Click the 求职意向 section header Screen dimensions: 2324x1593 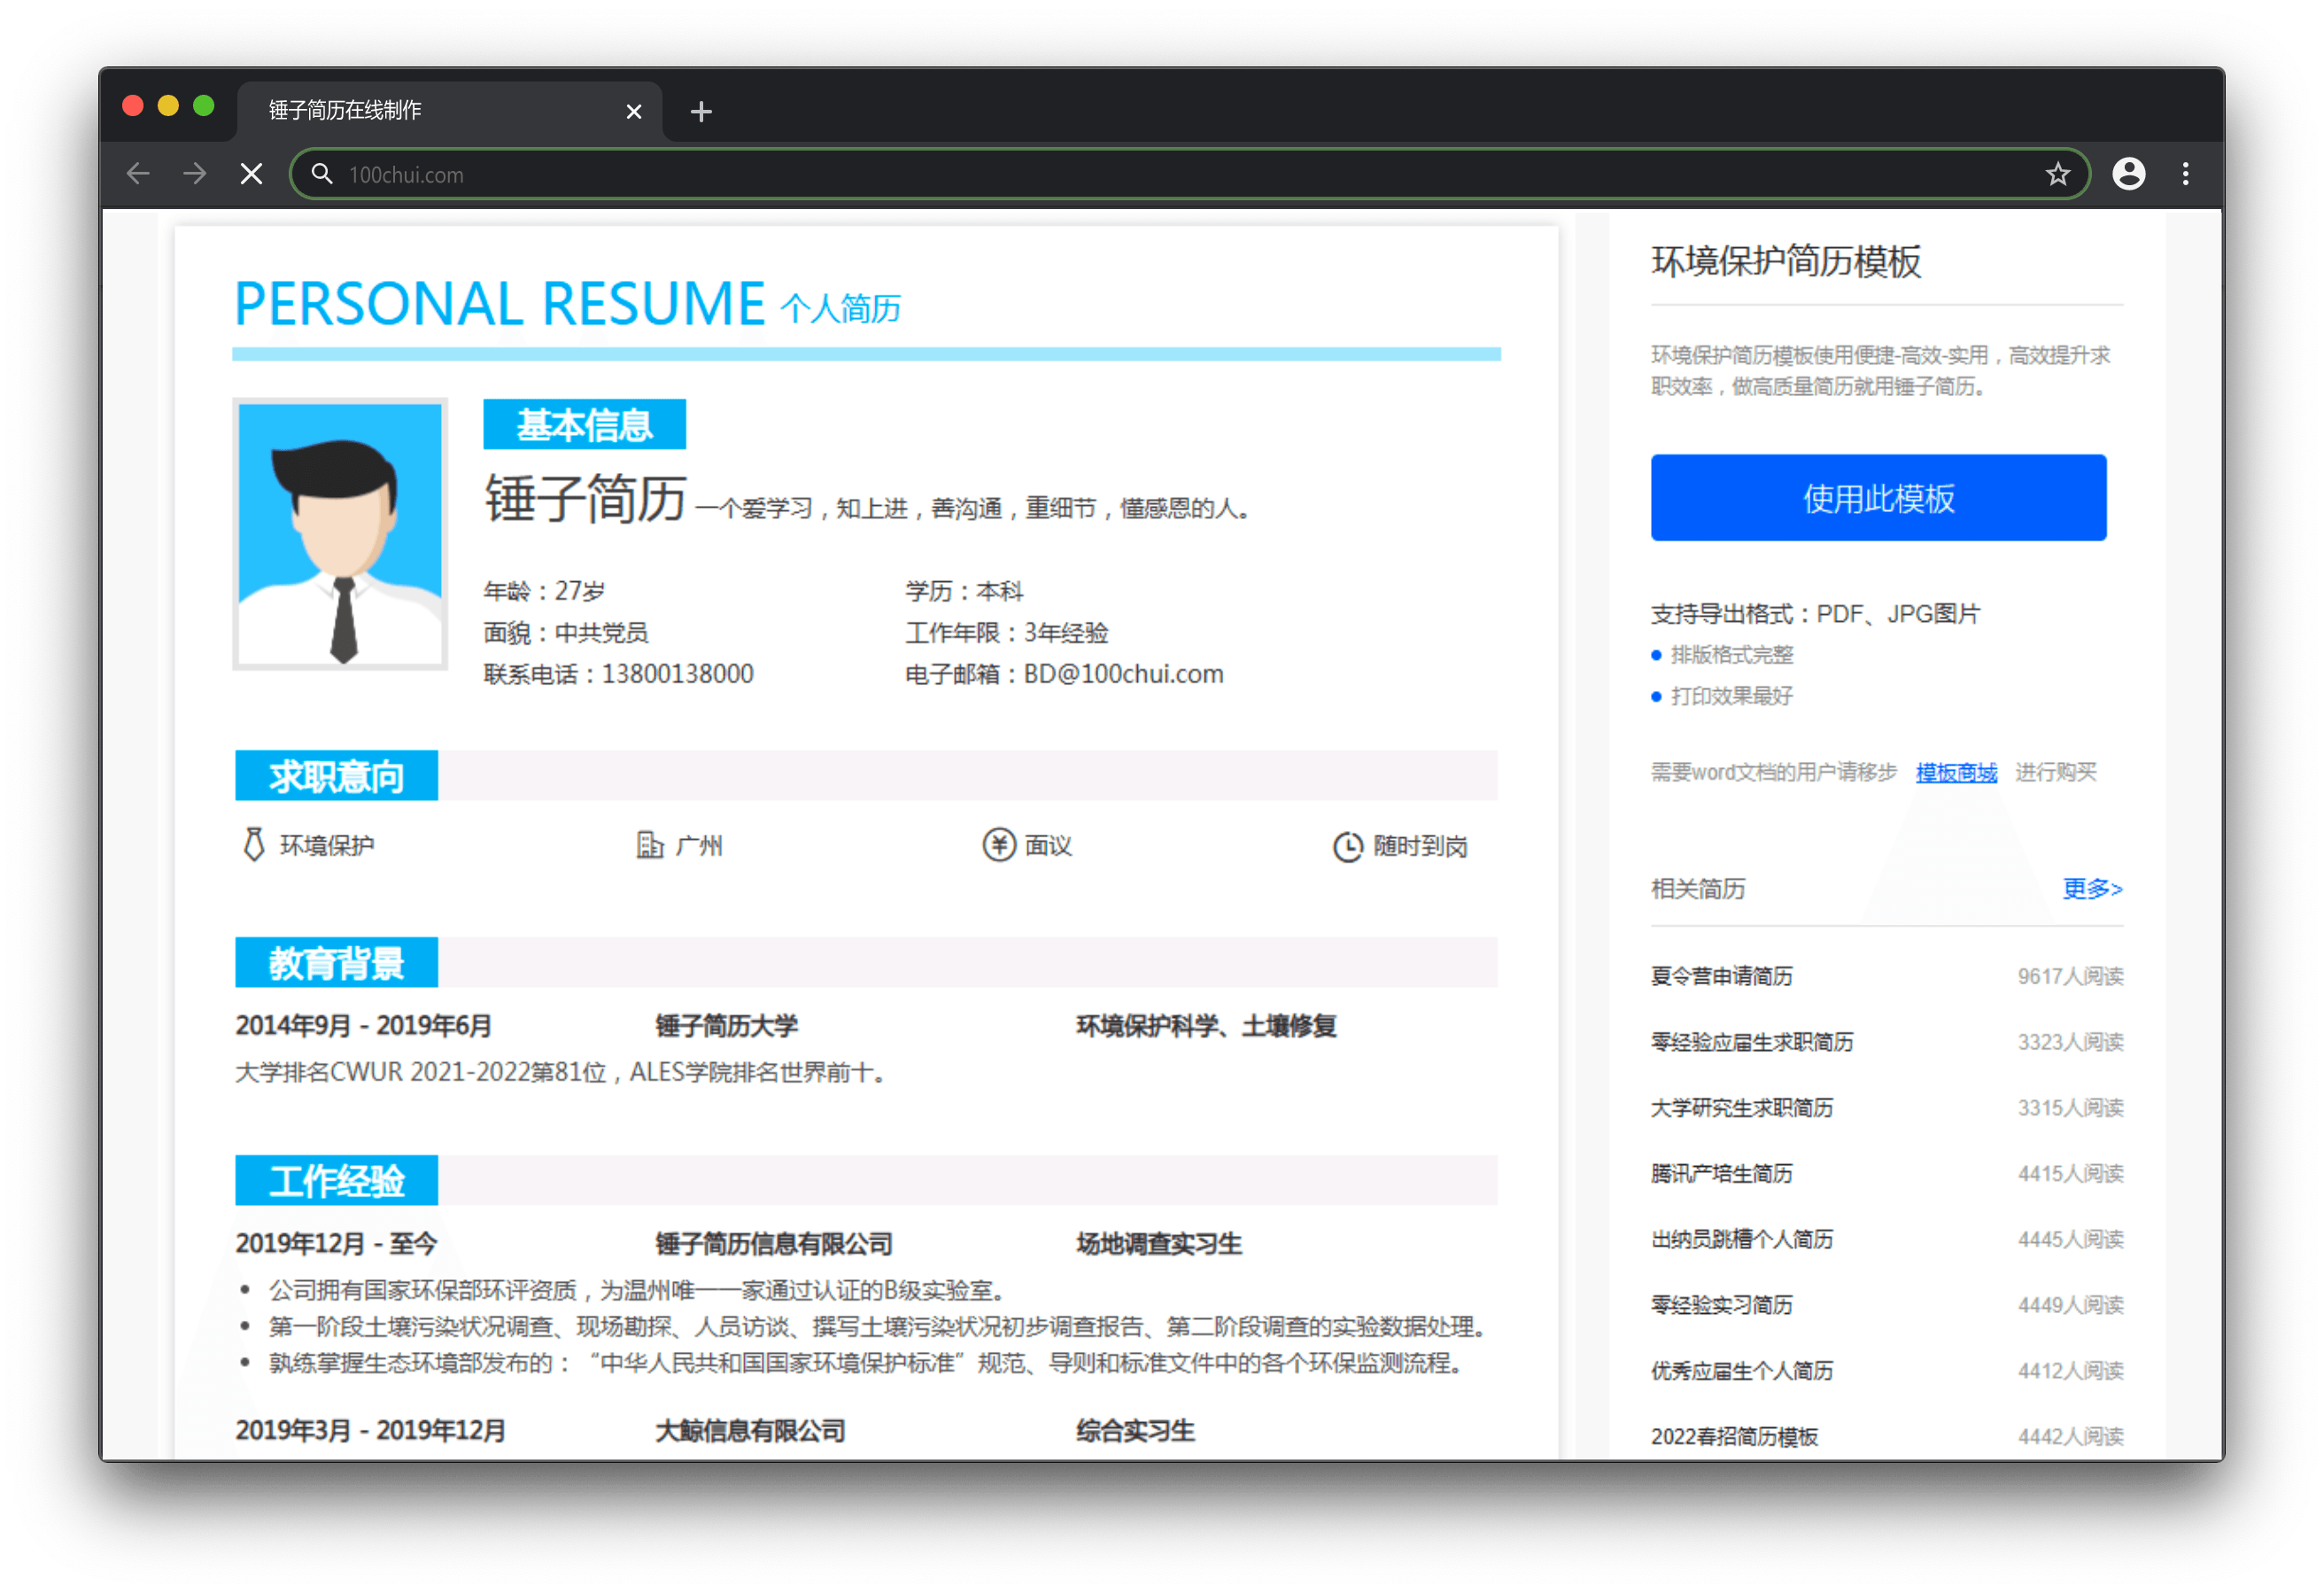(x=336, y=775)
